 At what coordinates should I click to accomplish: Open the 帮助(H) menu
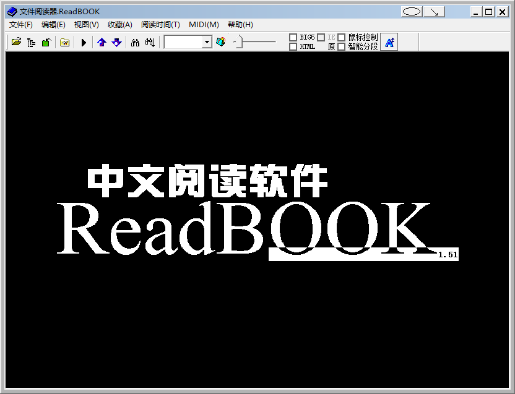(240, 25)
